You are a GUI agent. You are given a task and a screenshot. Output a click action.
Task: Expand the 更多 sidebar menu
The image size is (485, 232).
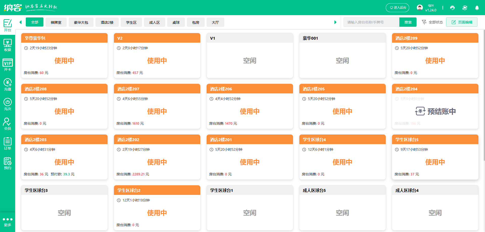pos(8,222)
